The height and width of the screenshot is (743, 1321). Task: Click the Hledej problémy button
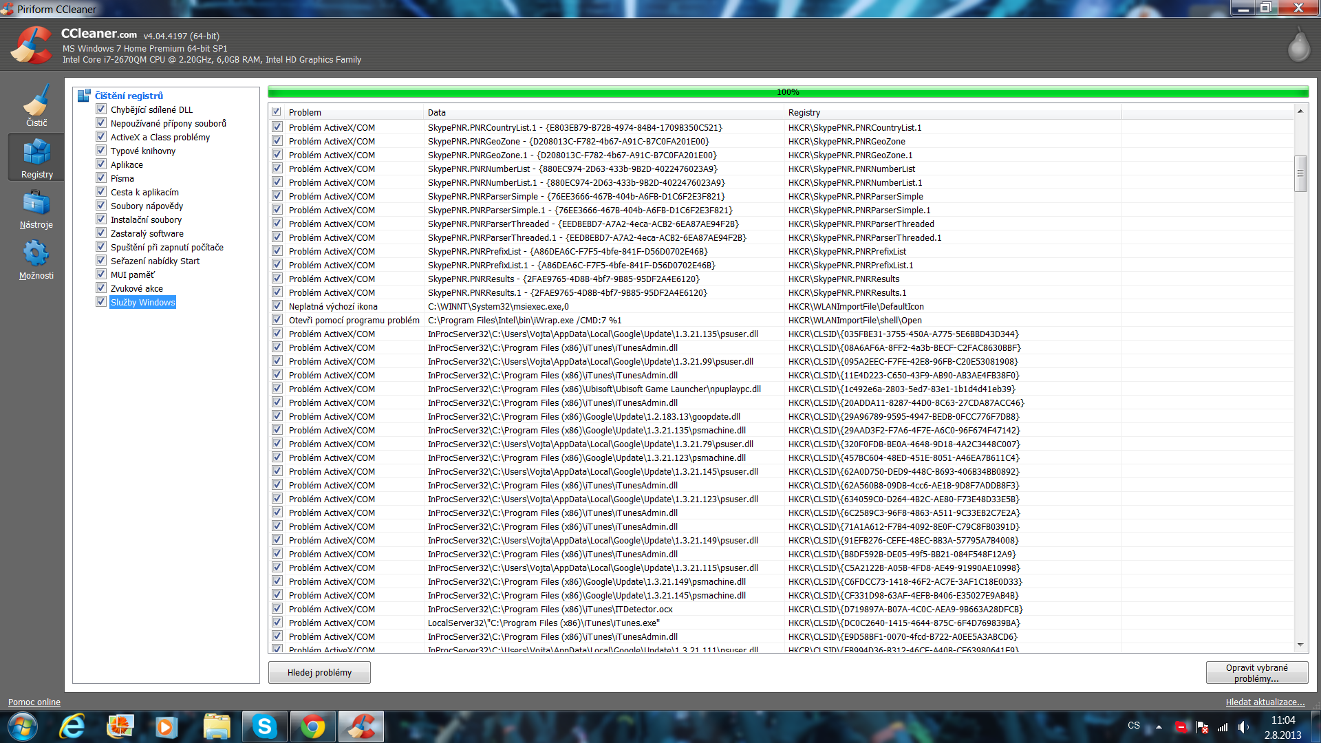point(319,672)
